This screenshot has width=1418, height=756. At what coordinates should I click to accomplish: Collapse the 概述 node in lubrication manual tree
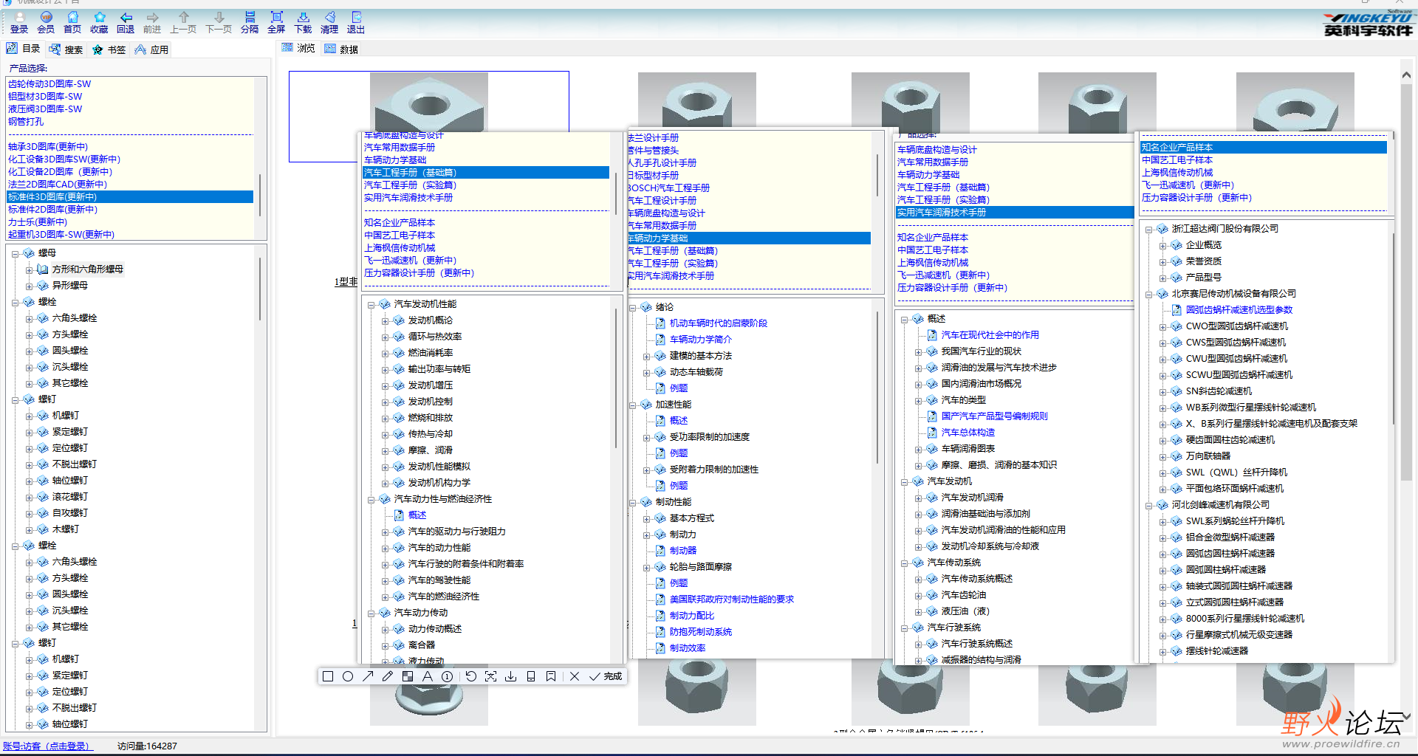(x=905, y=319)
